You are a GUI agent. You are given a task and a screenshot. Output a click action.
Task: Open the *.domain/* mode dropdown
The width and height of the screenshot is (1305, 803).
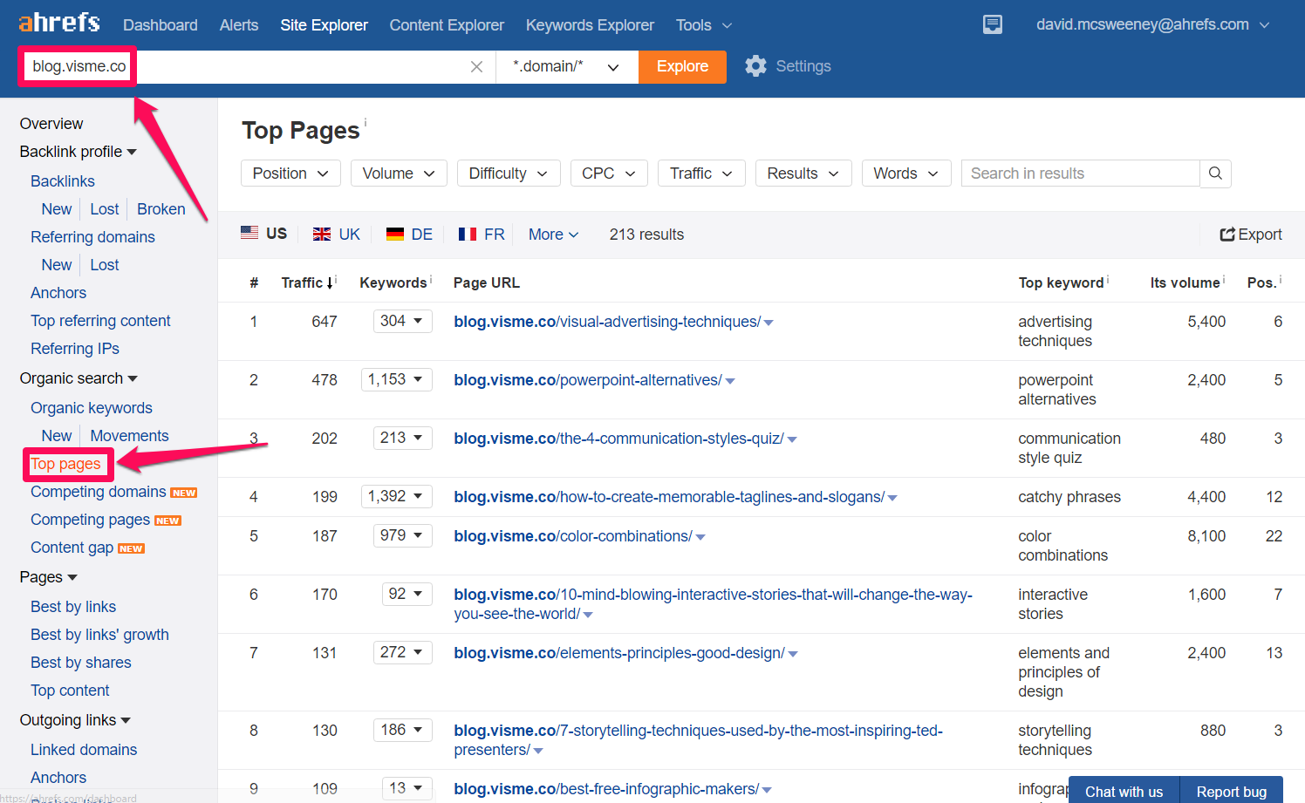click(567, 66)
